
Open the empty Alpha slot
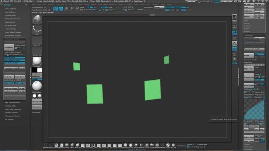pos(37,41)
